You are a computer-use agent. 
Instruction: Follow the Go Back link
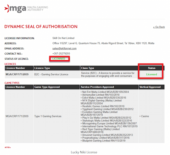tap(159, 27)
